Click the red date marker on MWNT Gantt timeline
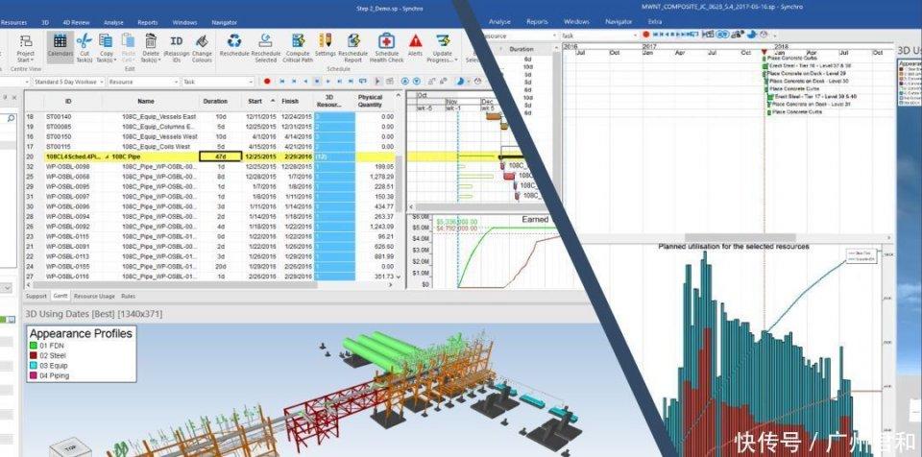Image resolution: width=922 pixels, height=457 pixels. pos(764,53)
